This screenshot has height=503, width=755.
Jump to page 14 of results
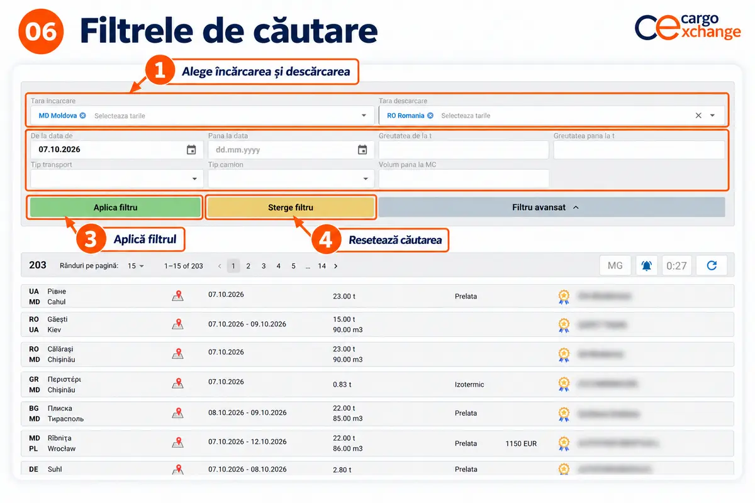322,266
